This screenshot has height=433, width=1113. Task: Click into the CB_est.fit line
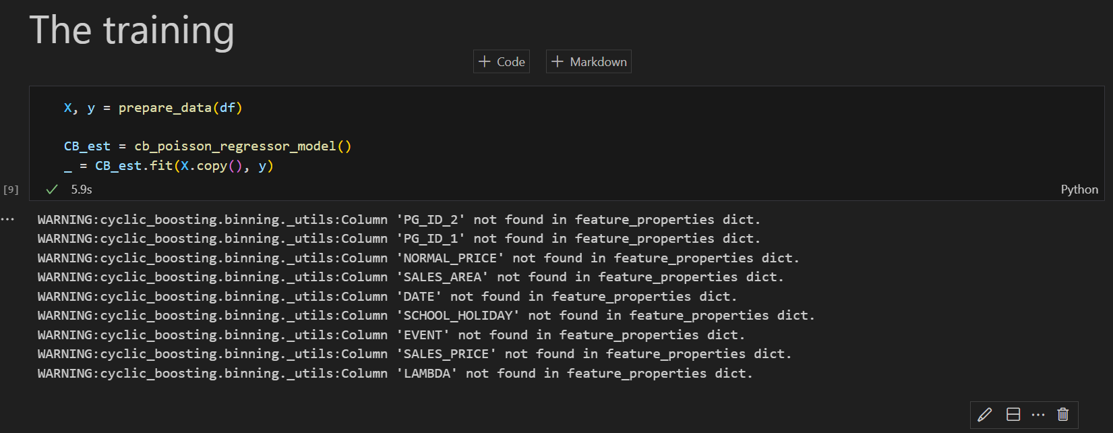[169, 166]
